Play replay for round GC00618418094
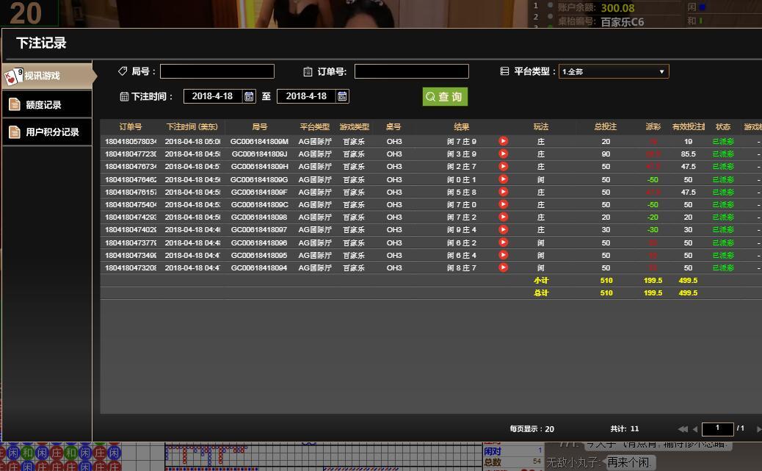 point(503,268)
